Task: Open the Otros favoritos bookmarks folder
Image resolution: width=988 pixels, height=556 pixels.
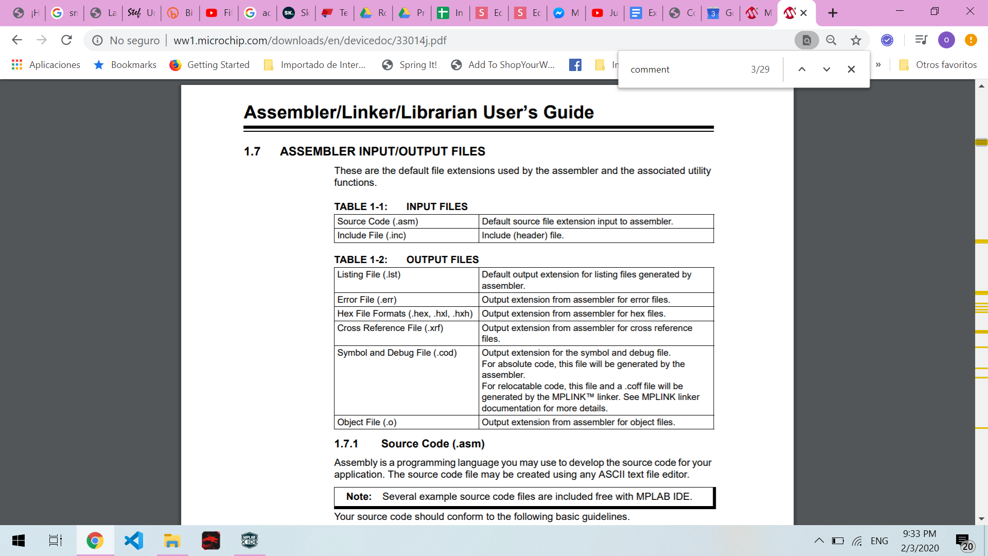Action: [938, 65]
